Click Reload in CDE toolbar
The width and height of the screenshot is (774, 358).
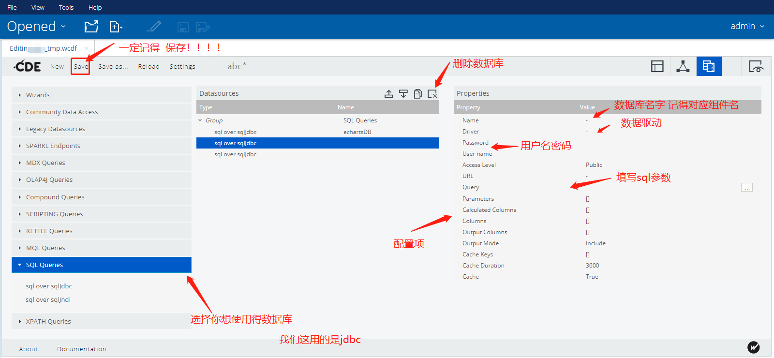(149, 67)
